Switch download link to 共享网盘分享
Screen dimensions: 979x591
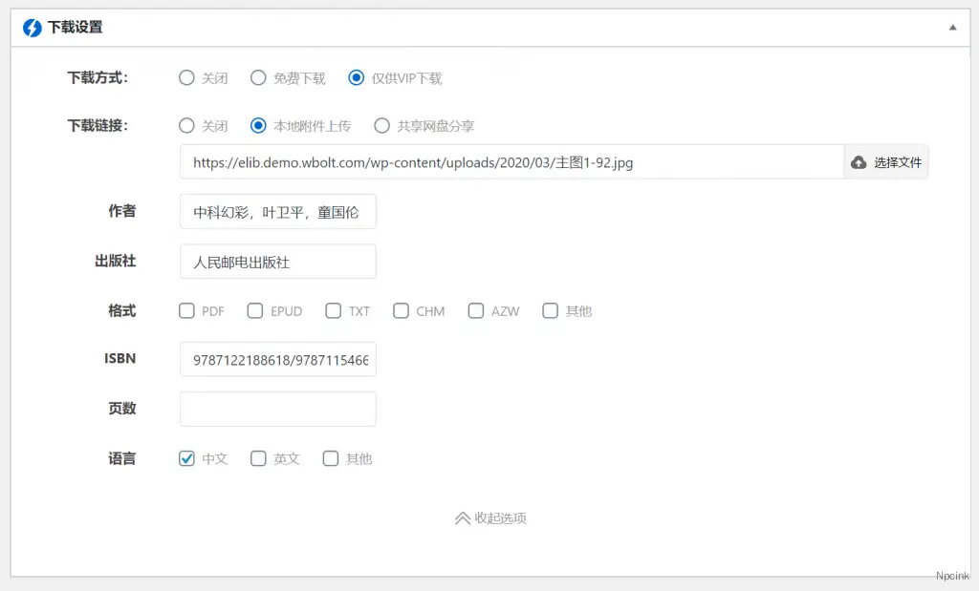pos(381,124)
